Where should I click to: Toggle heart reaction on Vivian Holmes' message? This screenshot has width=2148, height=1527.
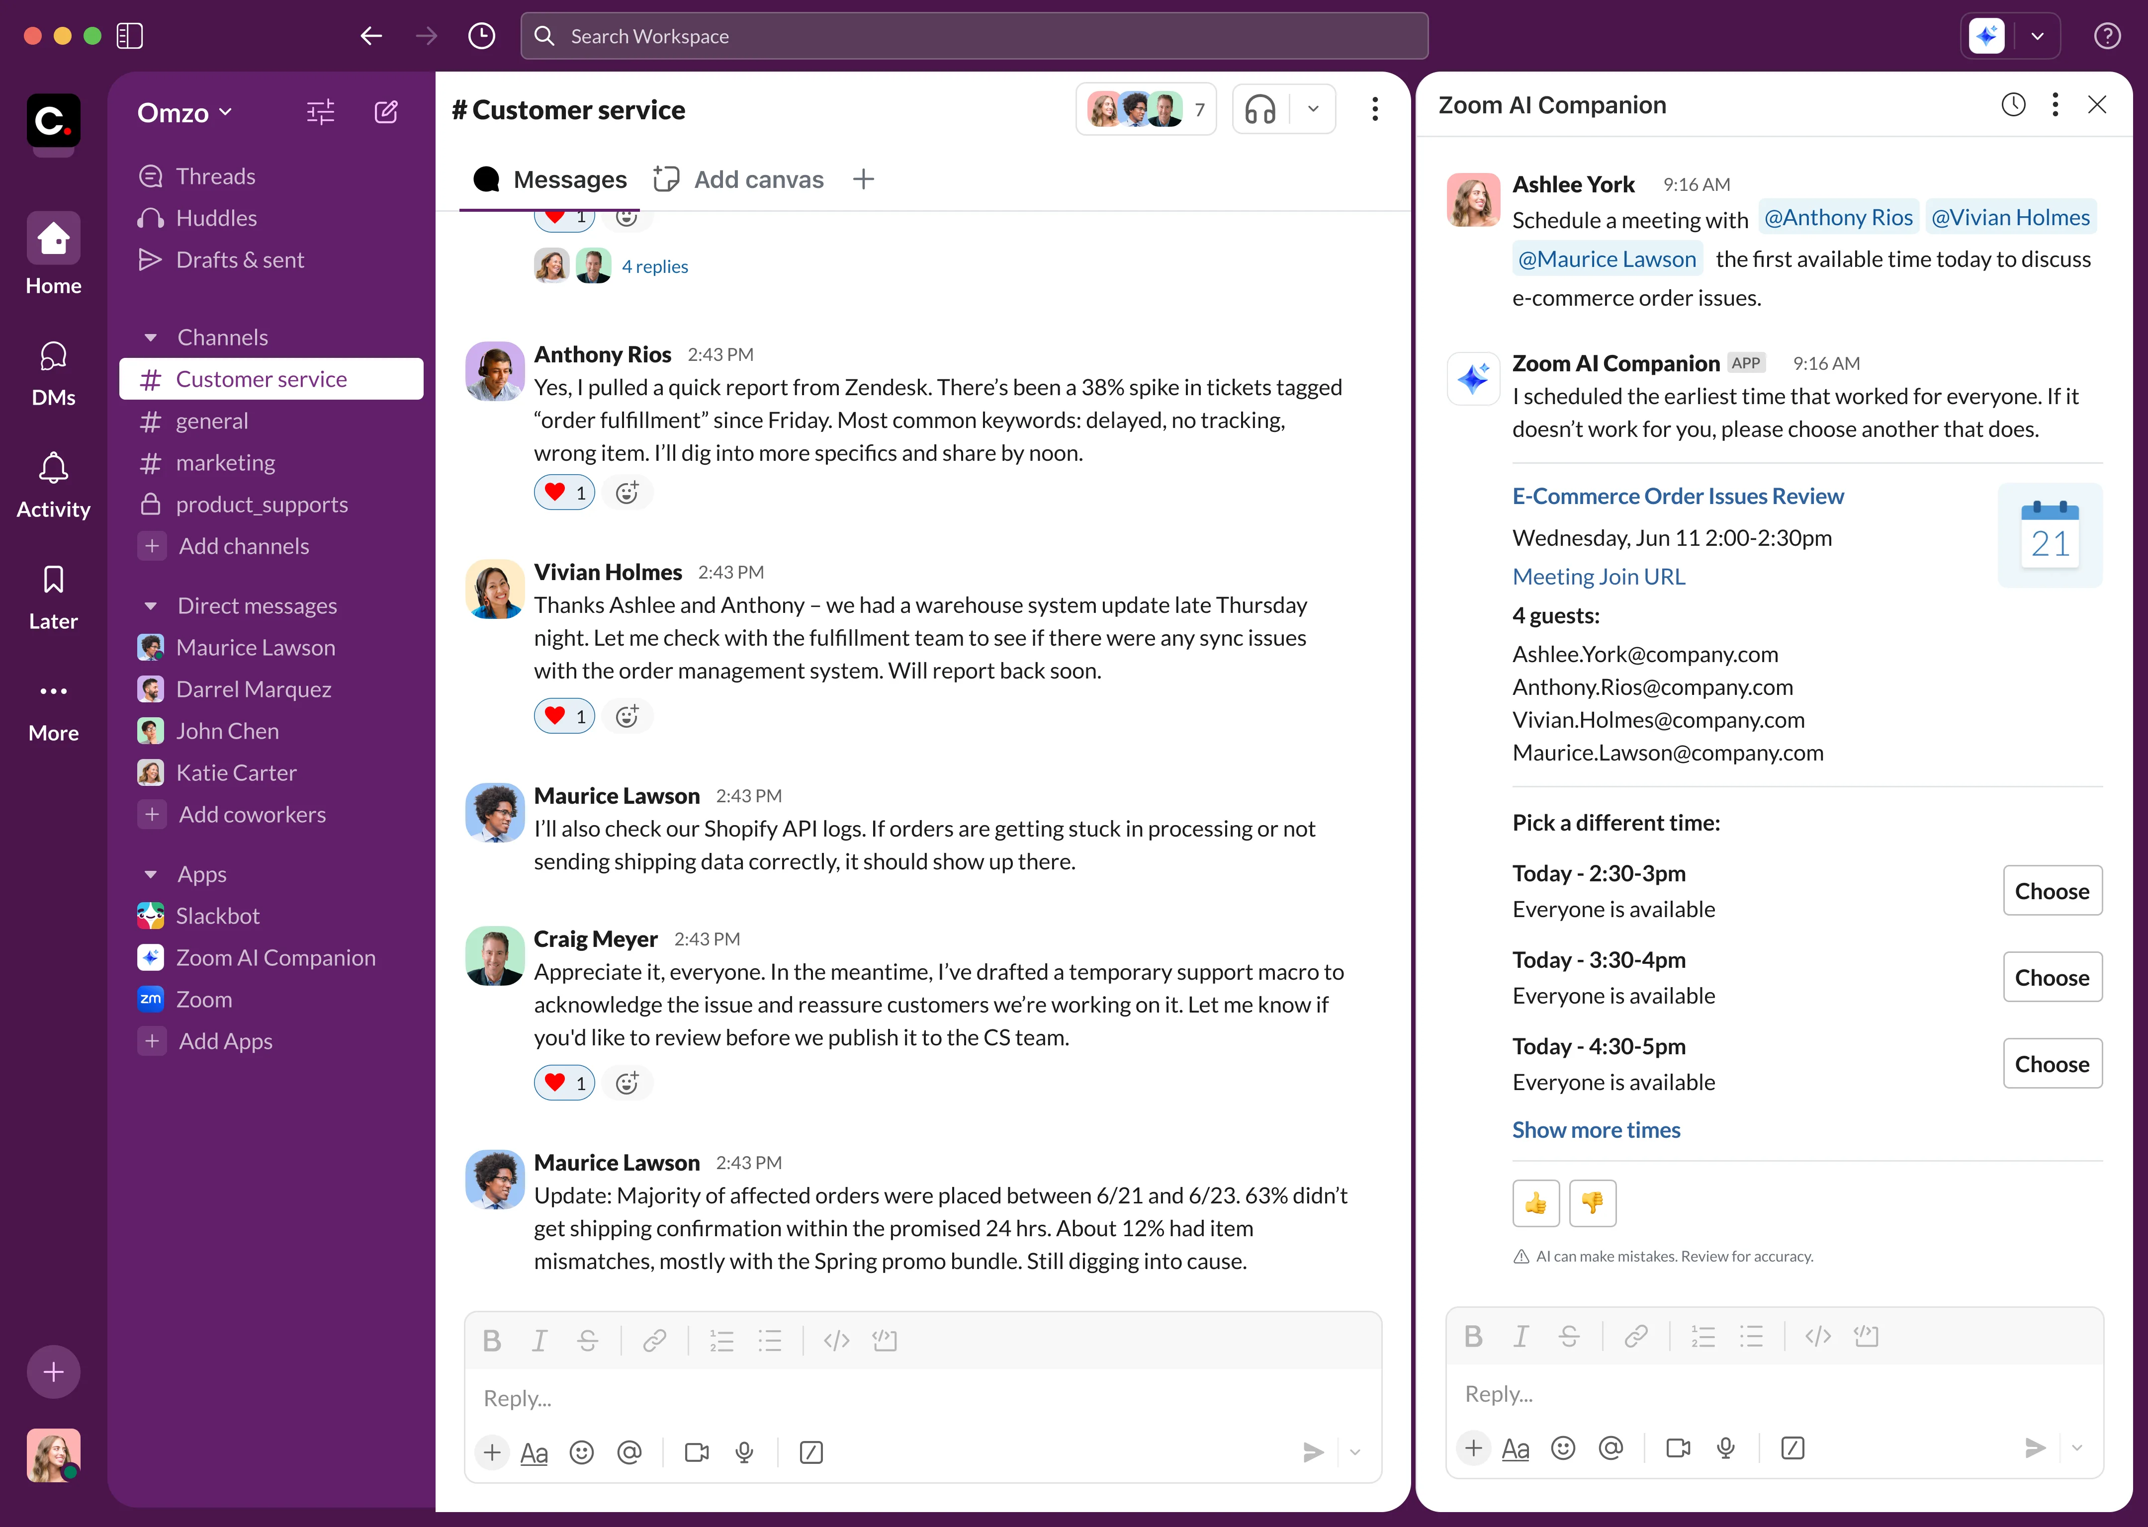(563, 716)
